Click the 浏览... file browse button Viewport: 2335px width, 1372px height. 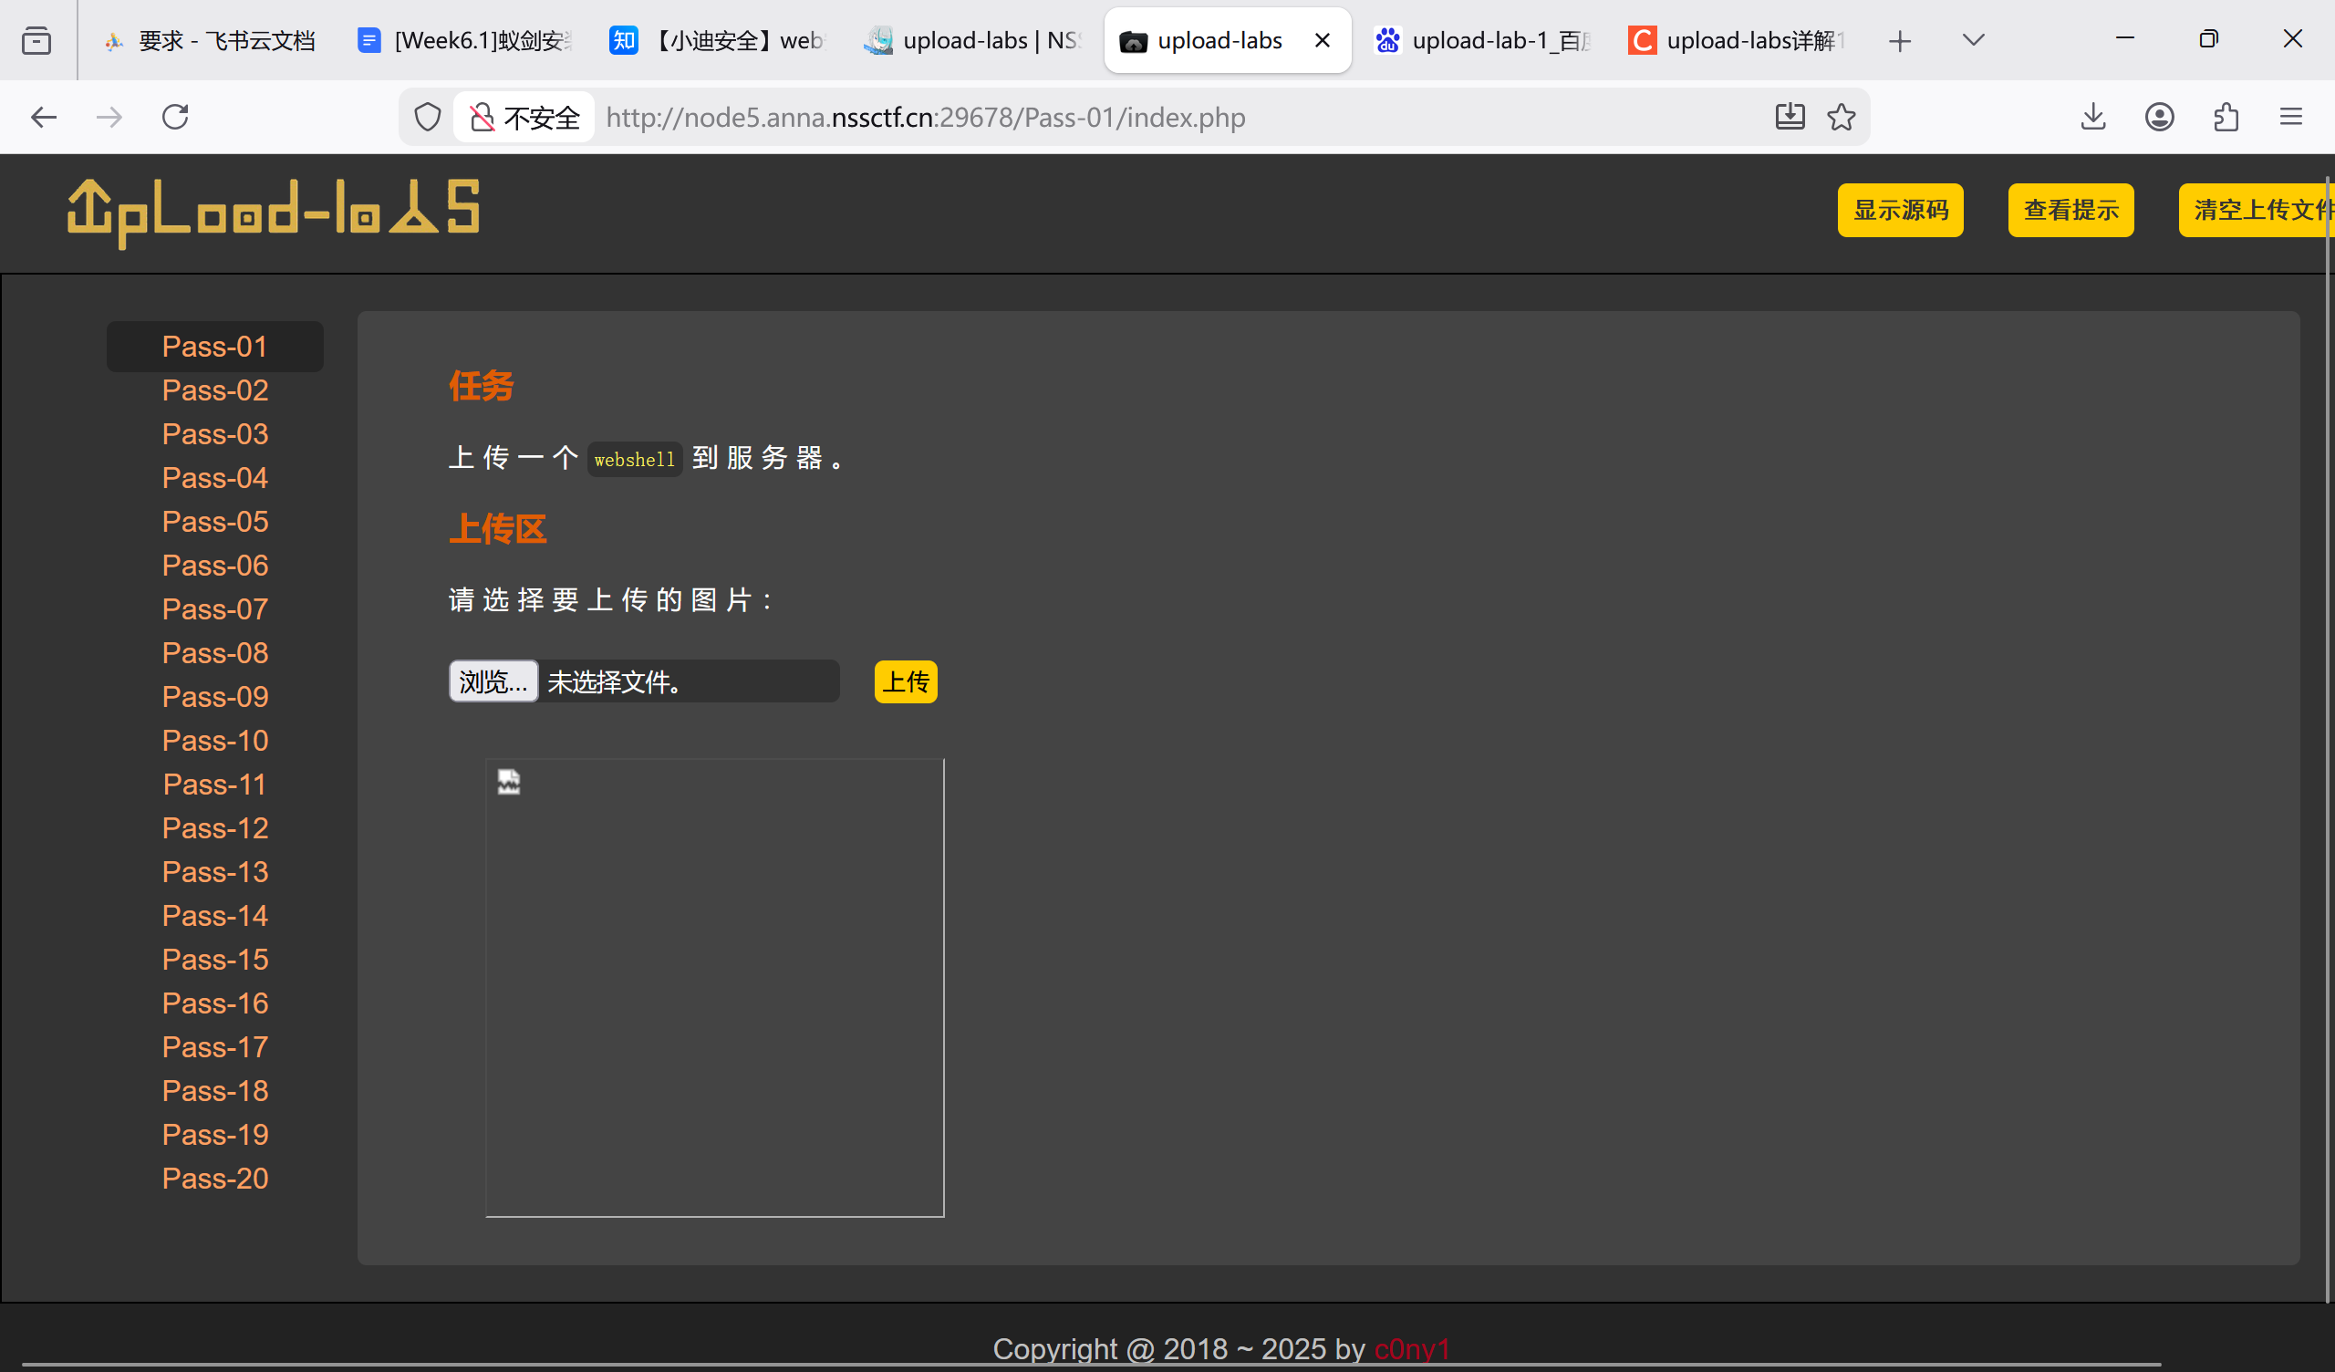click(x=493, y=681)
